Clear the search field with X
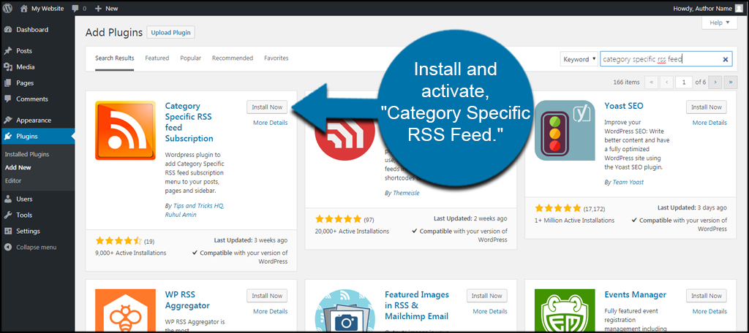Image resolution: width=749 pixels, height=333 pixels. (x=725, y=60)
